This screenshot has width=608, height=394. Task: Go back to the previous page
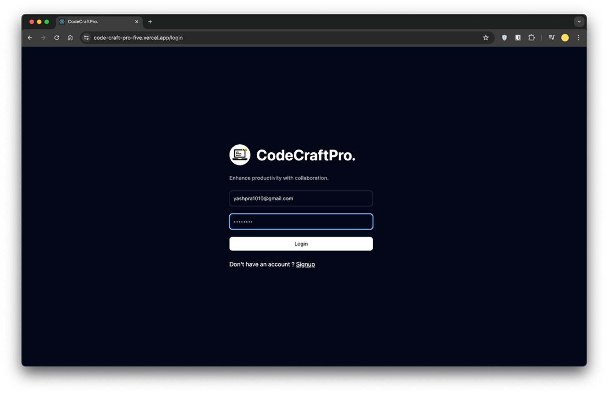30,38
